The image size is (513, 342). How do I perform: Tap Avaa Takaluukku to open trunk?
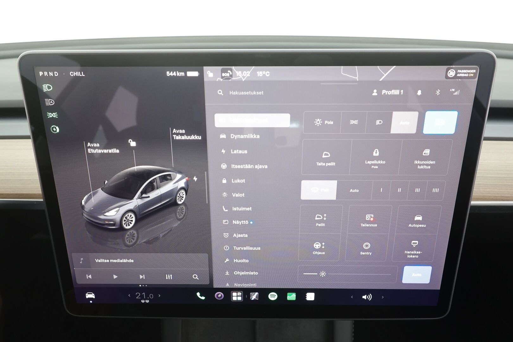pyautogui.click(x=187, y=134)
